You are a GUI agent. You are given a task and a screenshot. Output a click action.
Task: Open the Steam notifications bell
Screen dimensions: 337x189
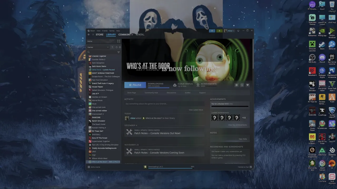[x=219, y=31]
